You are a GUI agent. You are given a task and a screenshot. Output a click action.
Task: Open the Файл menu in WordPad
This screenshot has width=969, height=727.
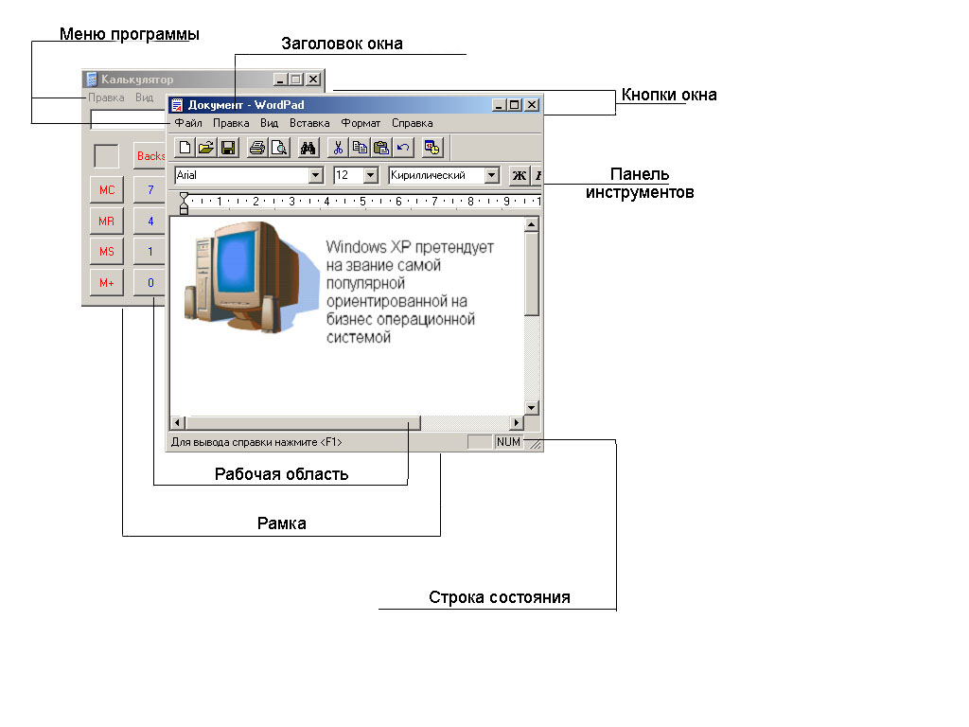click(x=188, y=123)
